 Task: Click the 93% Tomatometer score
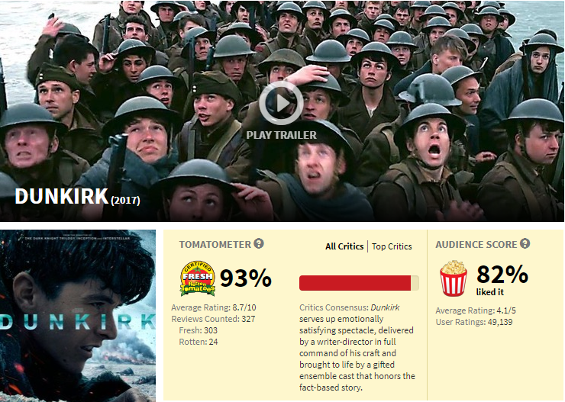click(246, 278)
